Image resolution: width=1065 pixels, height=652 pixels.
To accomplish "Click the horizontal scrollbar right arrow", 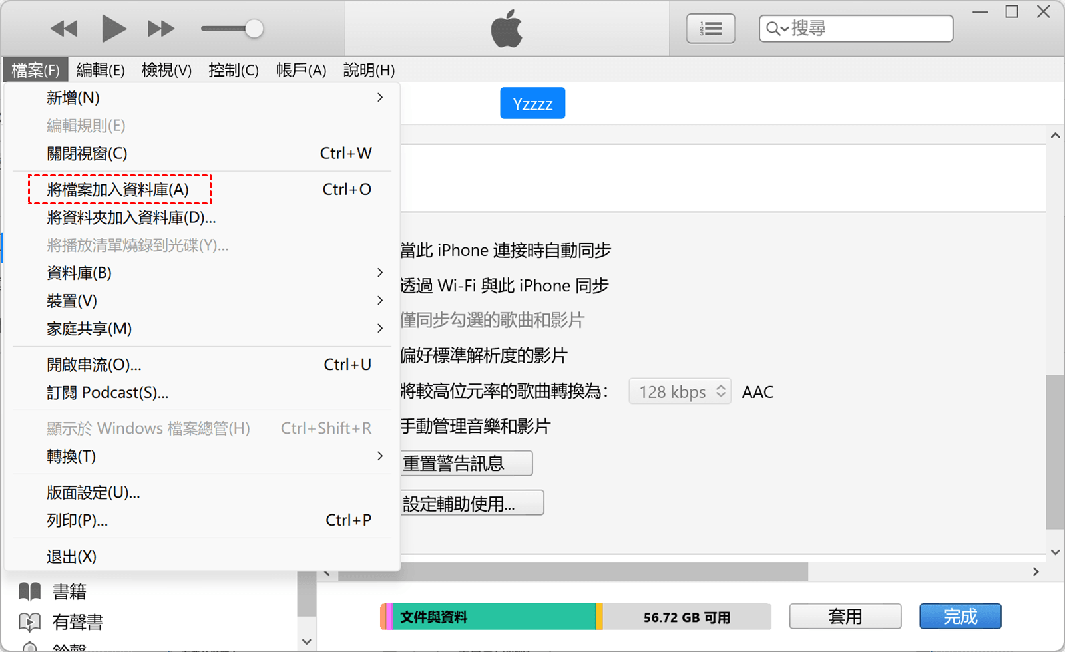I will [x=1036, y=571].
